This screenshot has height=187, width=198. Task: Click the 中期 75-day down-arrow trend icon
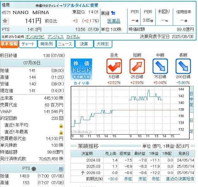pyautogui.click(x=160, y=66)
